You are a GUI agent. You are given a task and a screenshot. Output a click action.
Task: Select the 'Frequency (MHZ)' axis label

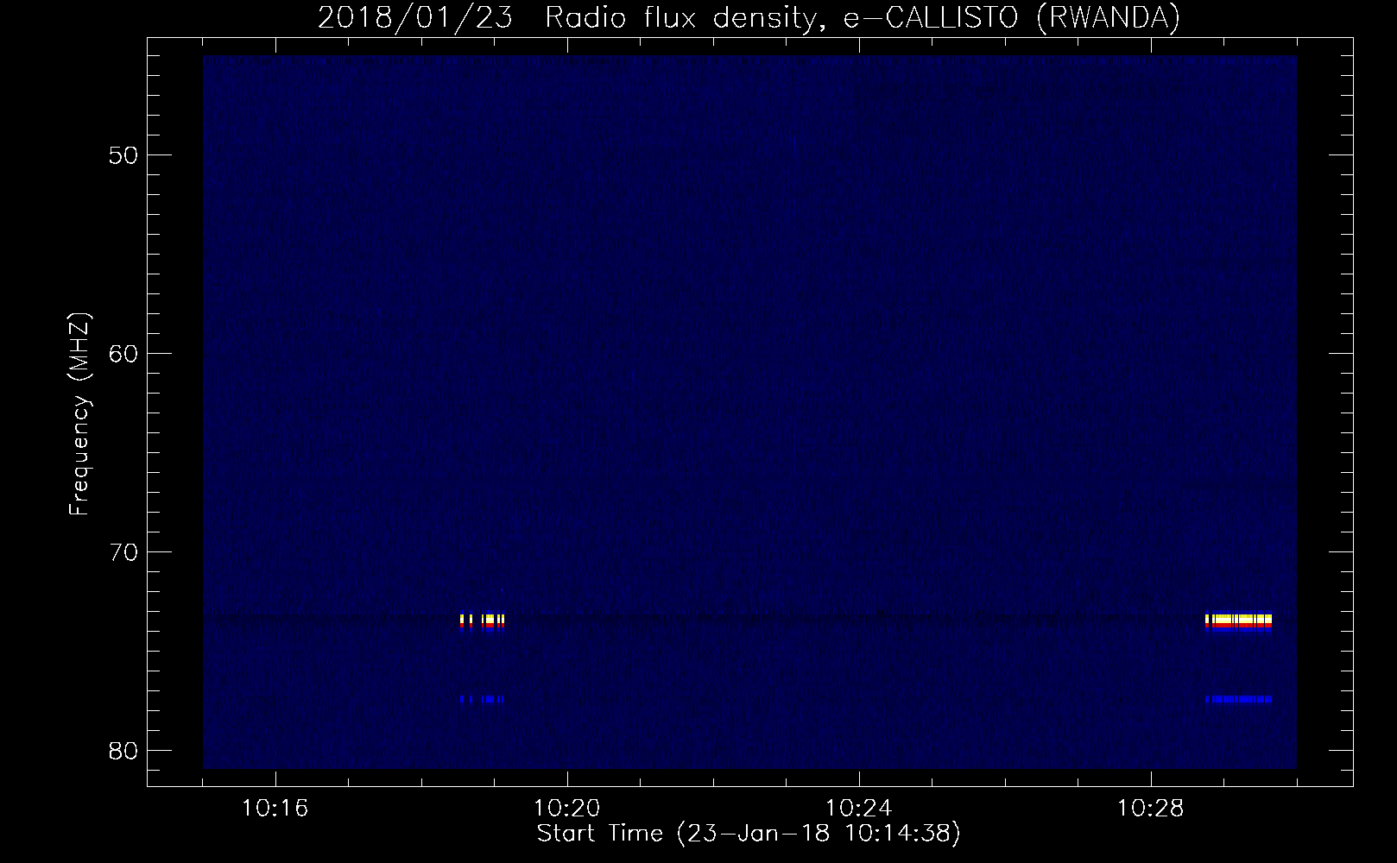coord(79,414)
